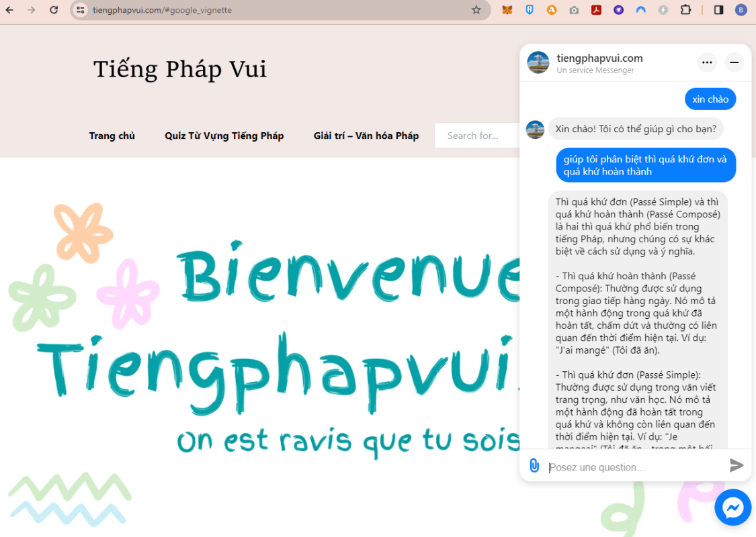The height and width of the screenshot is (537, 756).
Task: Go to Giải trí – Văn hóa Pháp
Action: pyautogui.click(x=366, y=136)
